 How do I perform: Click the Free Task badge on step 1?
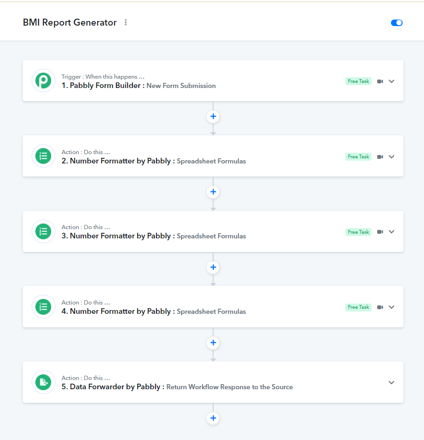point(358,81)
